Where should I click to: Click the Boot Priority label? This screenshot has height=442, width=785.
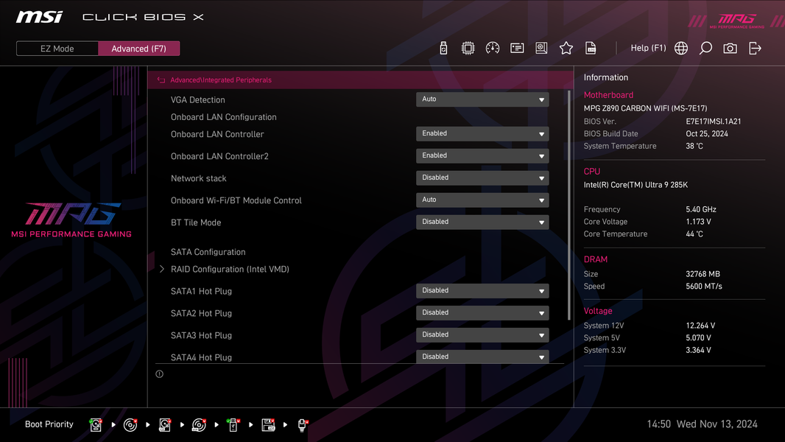point(49,424)
